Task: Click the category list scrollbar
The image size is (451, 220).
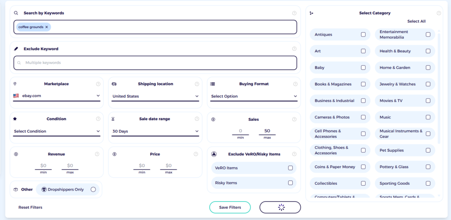Action: point(439,88)
